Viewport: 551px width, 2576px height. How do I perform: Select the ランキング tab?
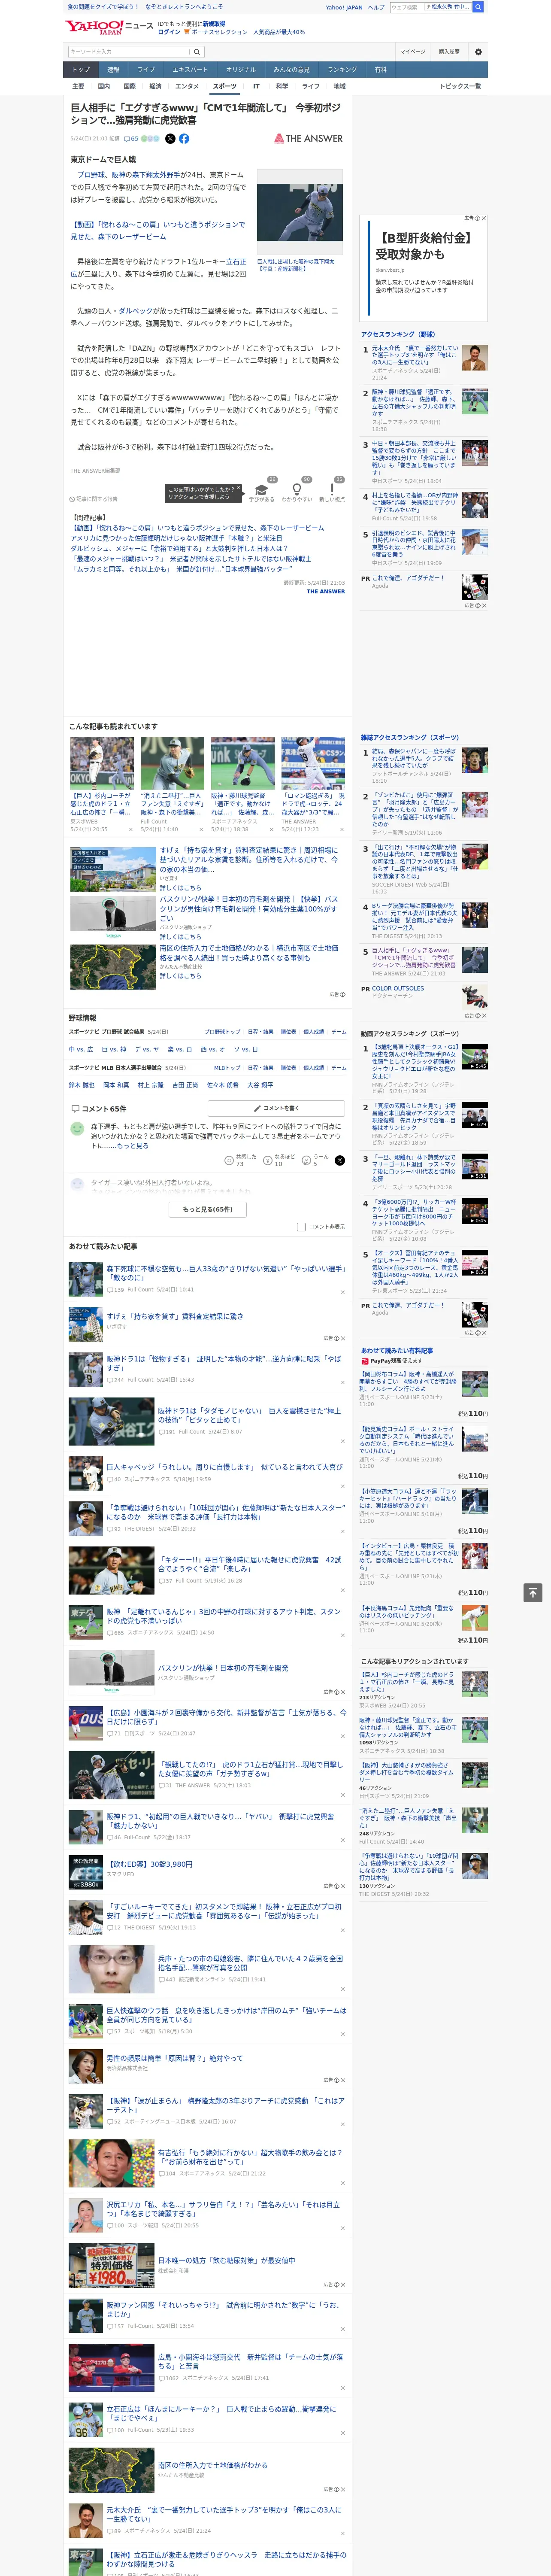point(342,70)
